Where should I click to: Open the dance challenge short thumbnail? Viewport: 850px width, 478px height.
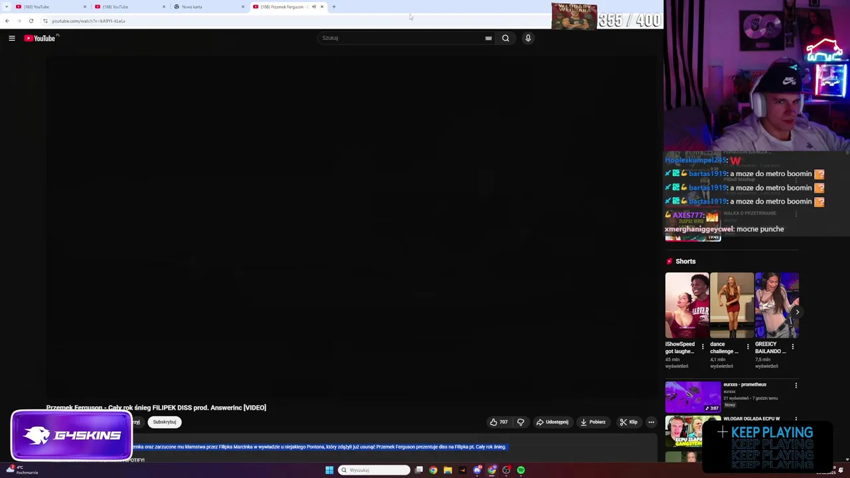(x=732, y=305)
